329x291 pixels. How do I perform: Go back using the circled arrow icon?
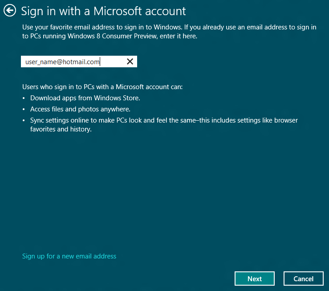tap(10, 10)
